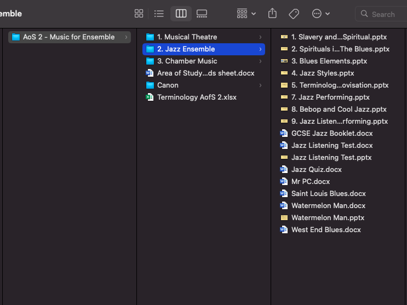Switch to gallery view
407x305 pixels.
pyautogui.click(x=202, y=14)
